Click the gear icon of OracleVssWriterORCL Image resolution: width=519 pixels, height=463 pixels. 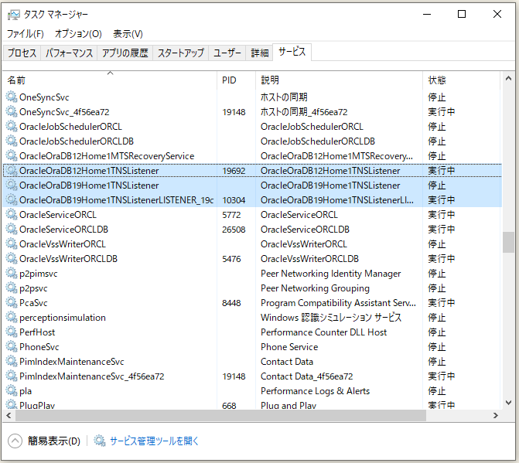(12, 244)
